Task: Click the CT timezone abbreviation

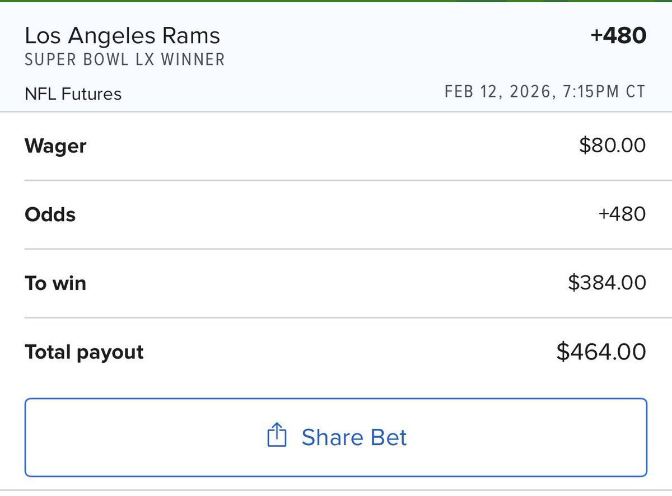Action: pyautogui.click(x=636, y=92)
